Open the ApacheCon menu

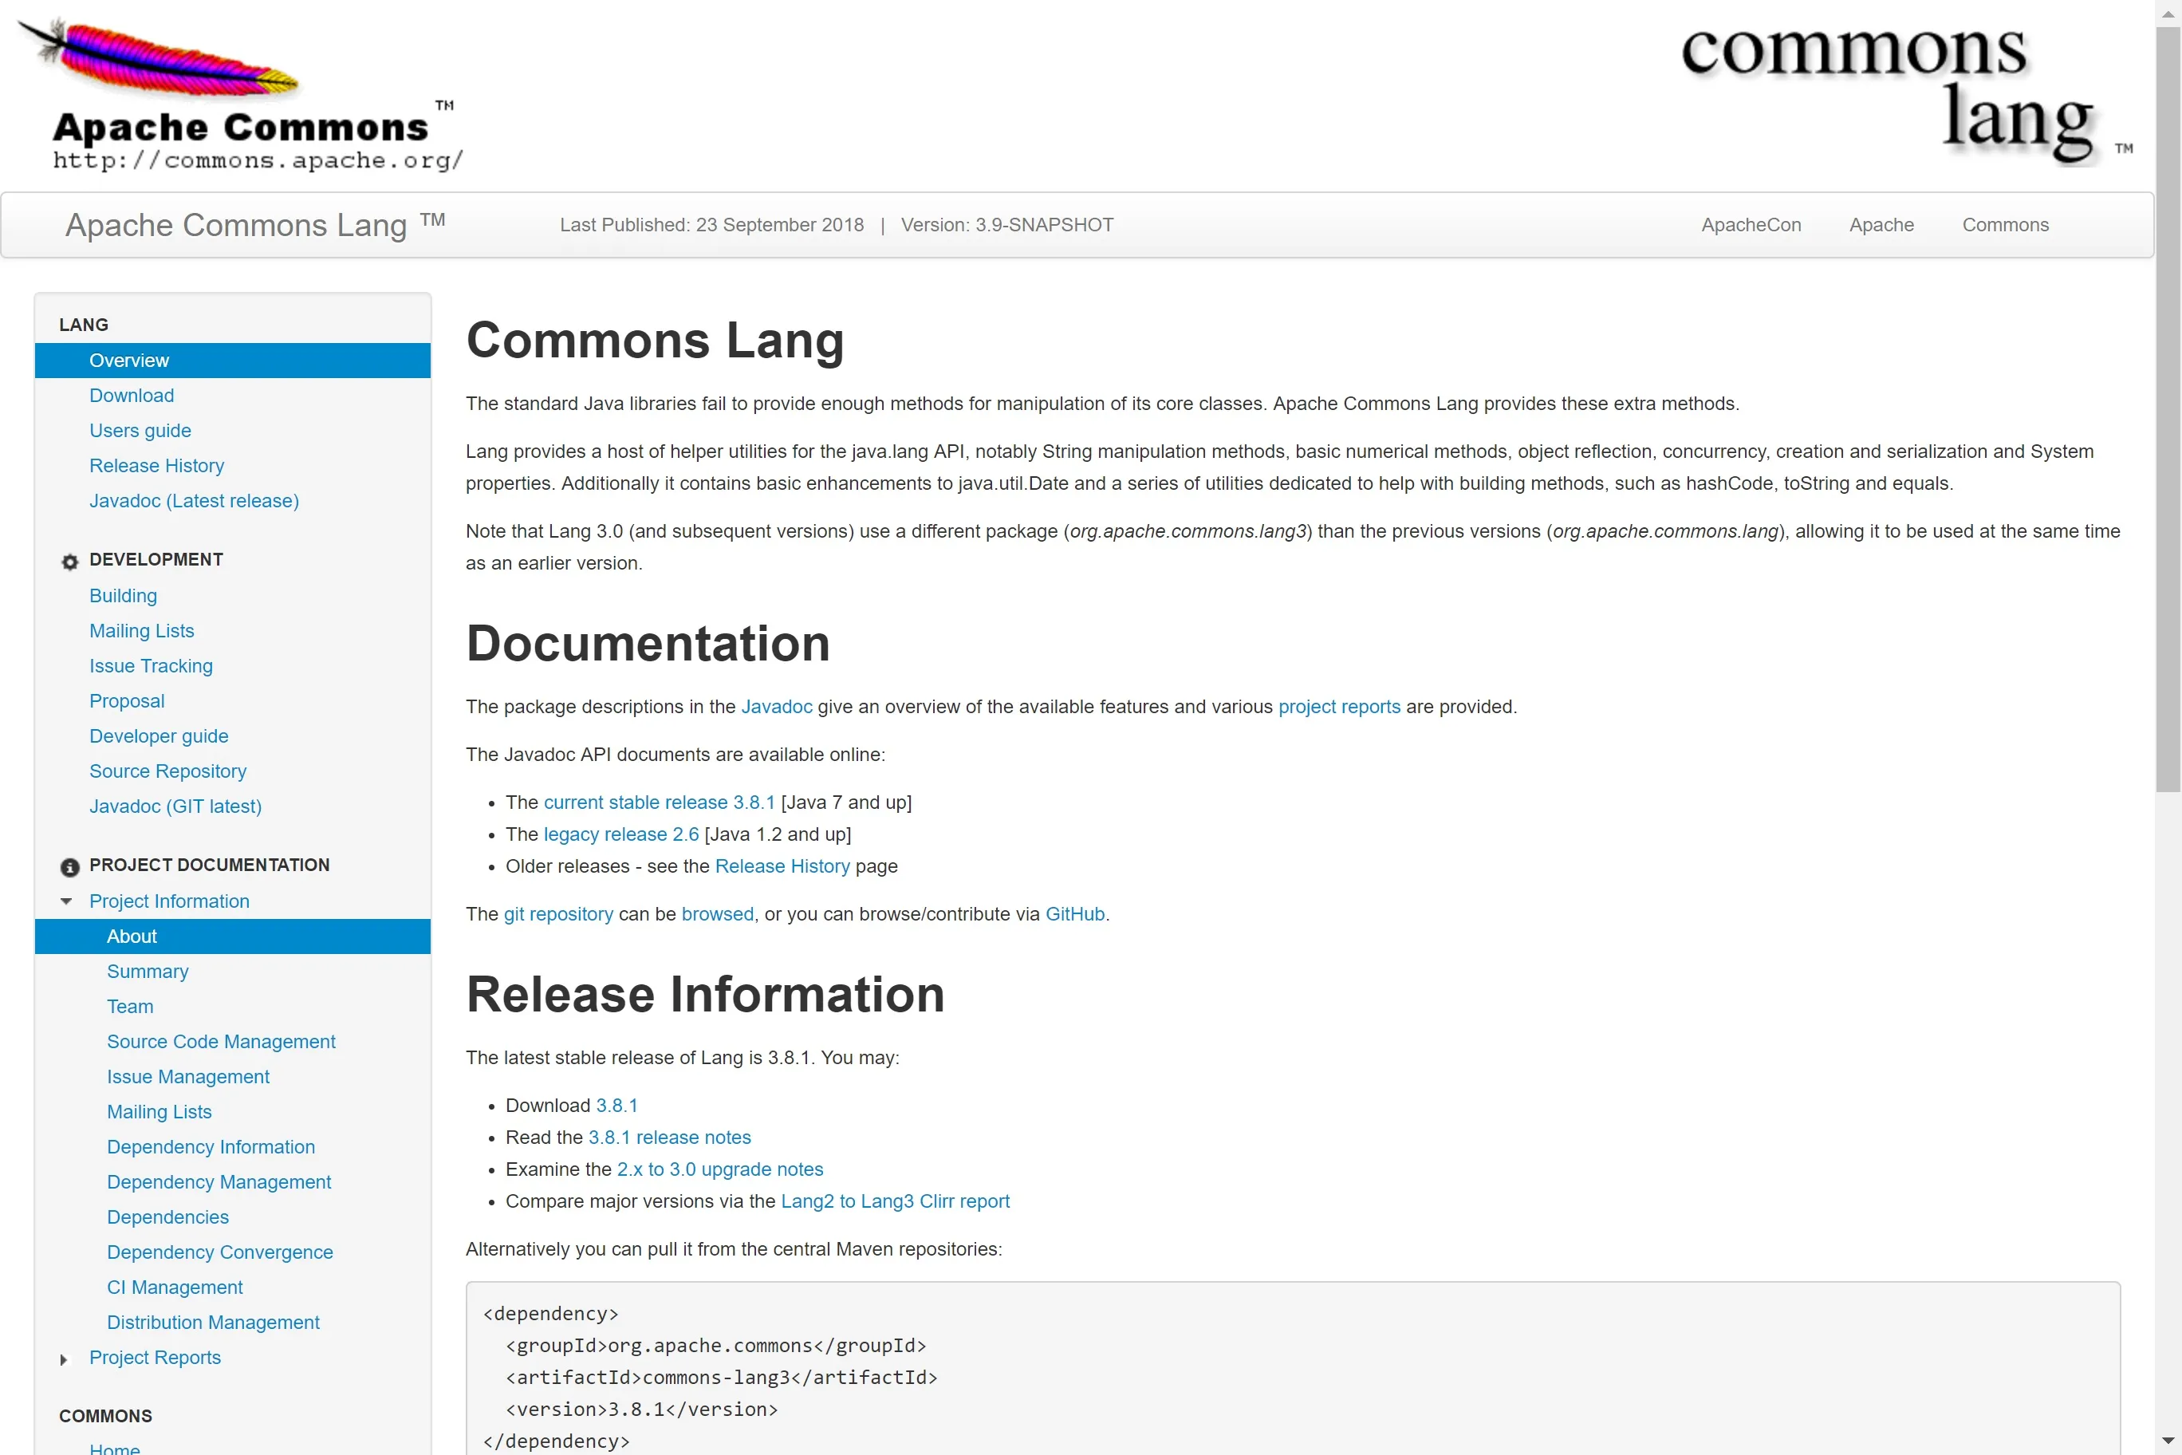point(1751,225)
